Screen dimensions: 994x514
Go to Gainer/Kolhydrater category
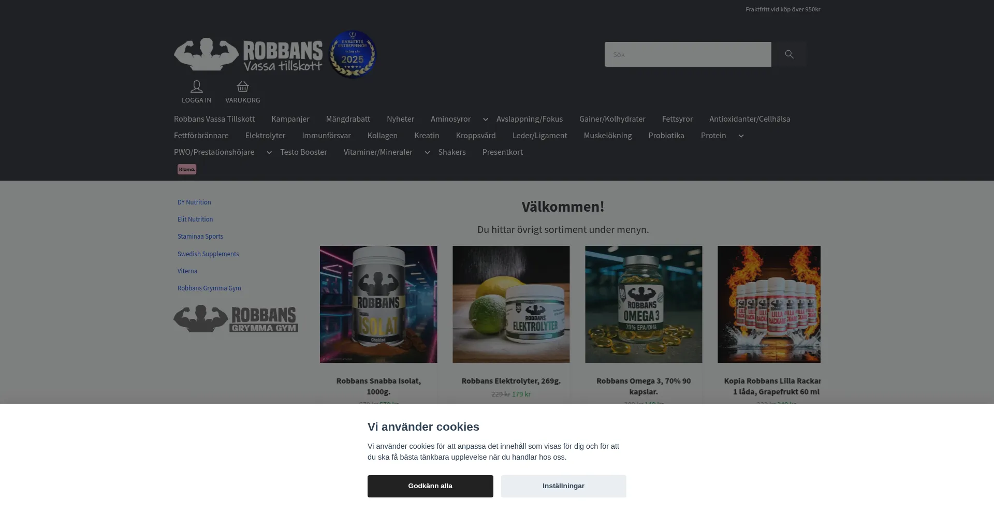coord(612,119)
